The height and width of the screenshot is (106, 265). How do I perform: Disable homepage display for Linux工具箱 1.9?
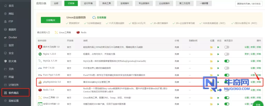(227, 98)
